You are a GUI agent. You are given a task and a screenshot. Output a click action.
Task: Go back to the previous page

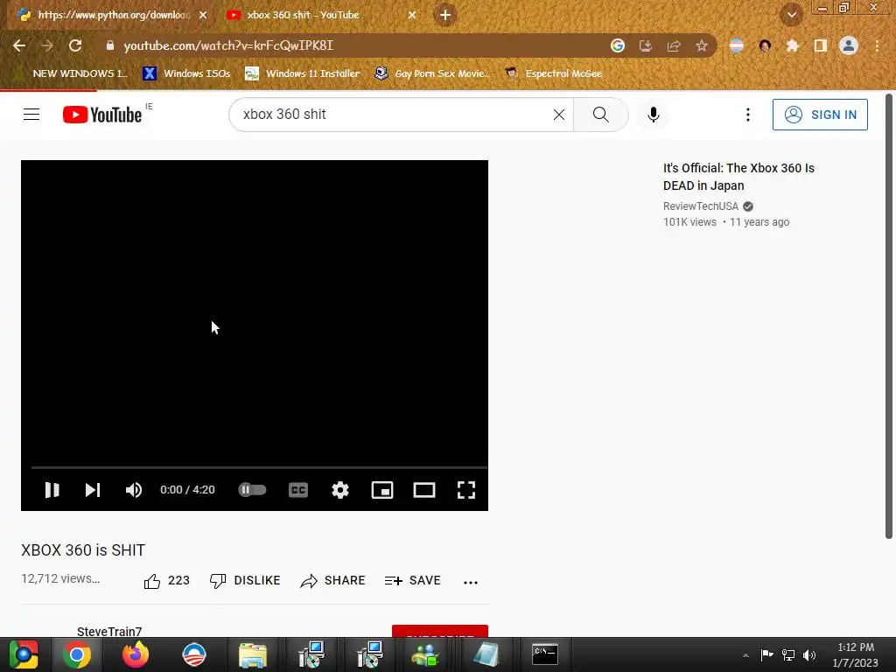[x=19, y=45]
